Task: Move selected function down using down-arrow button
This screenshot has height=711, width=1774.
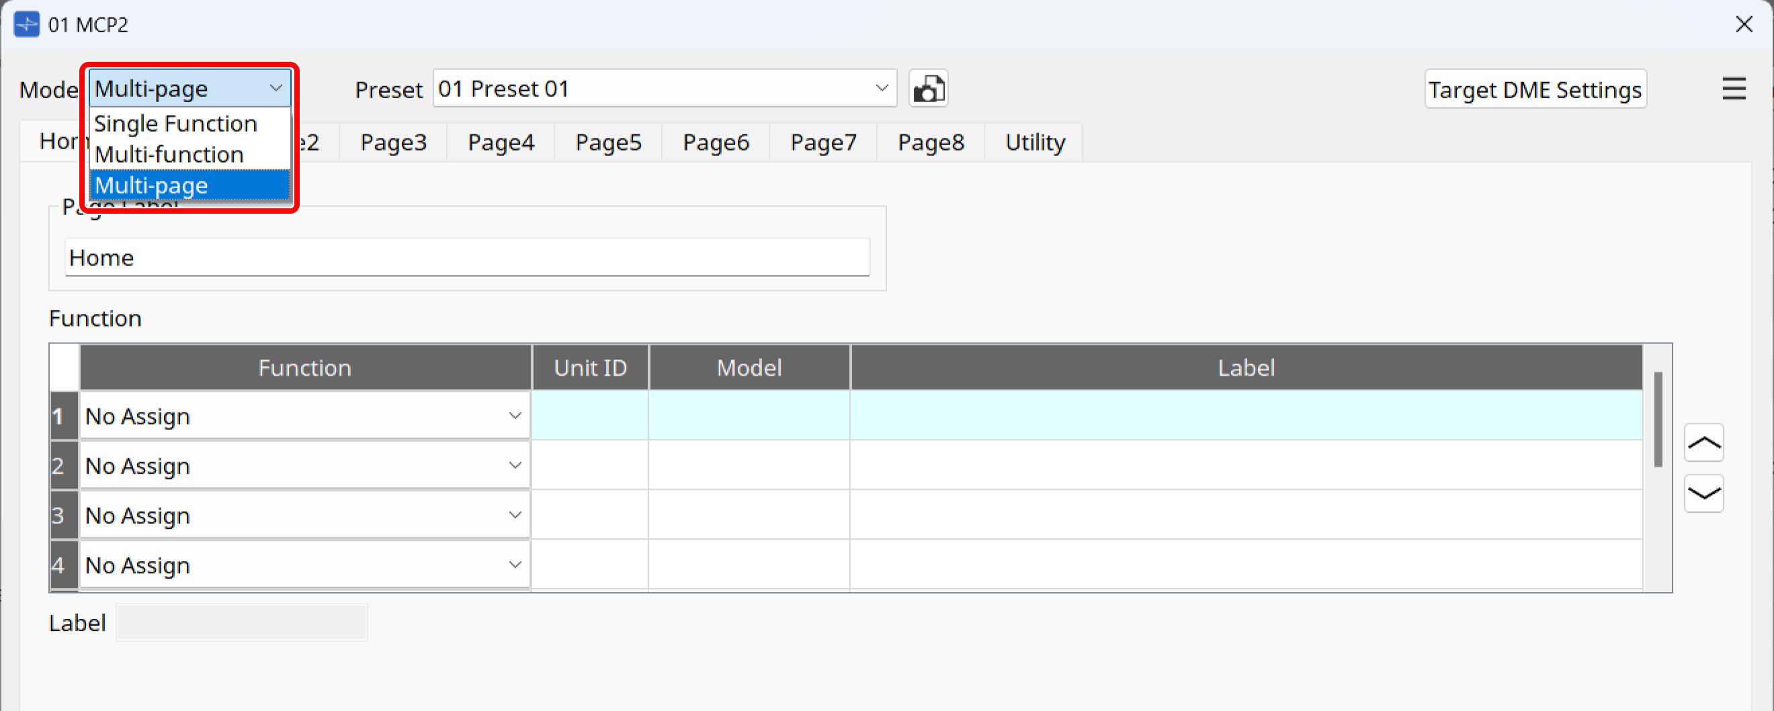Action: coord(1703,494)
